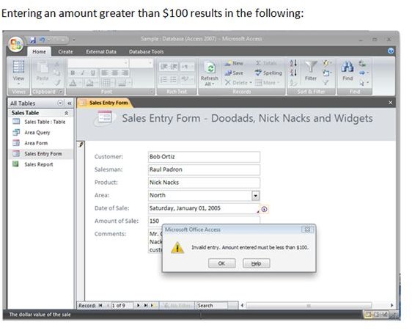Click the Select pointer icon in Find group
412x330 pixels.
[364, 83]
